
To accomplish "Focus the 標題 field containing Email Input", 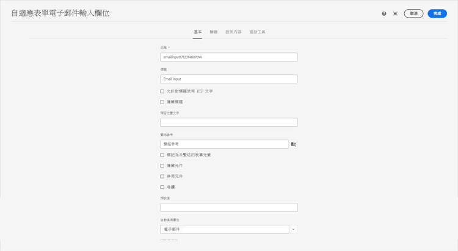I will 229,79.
